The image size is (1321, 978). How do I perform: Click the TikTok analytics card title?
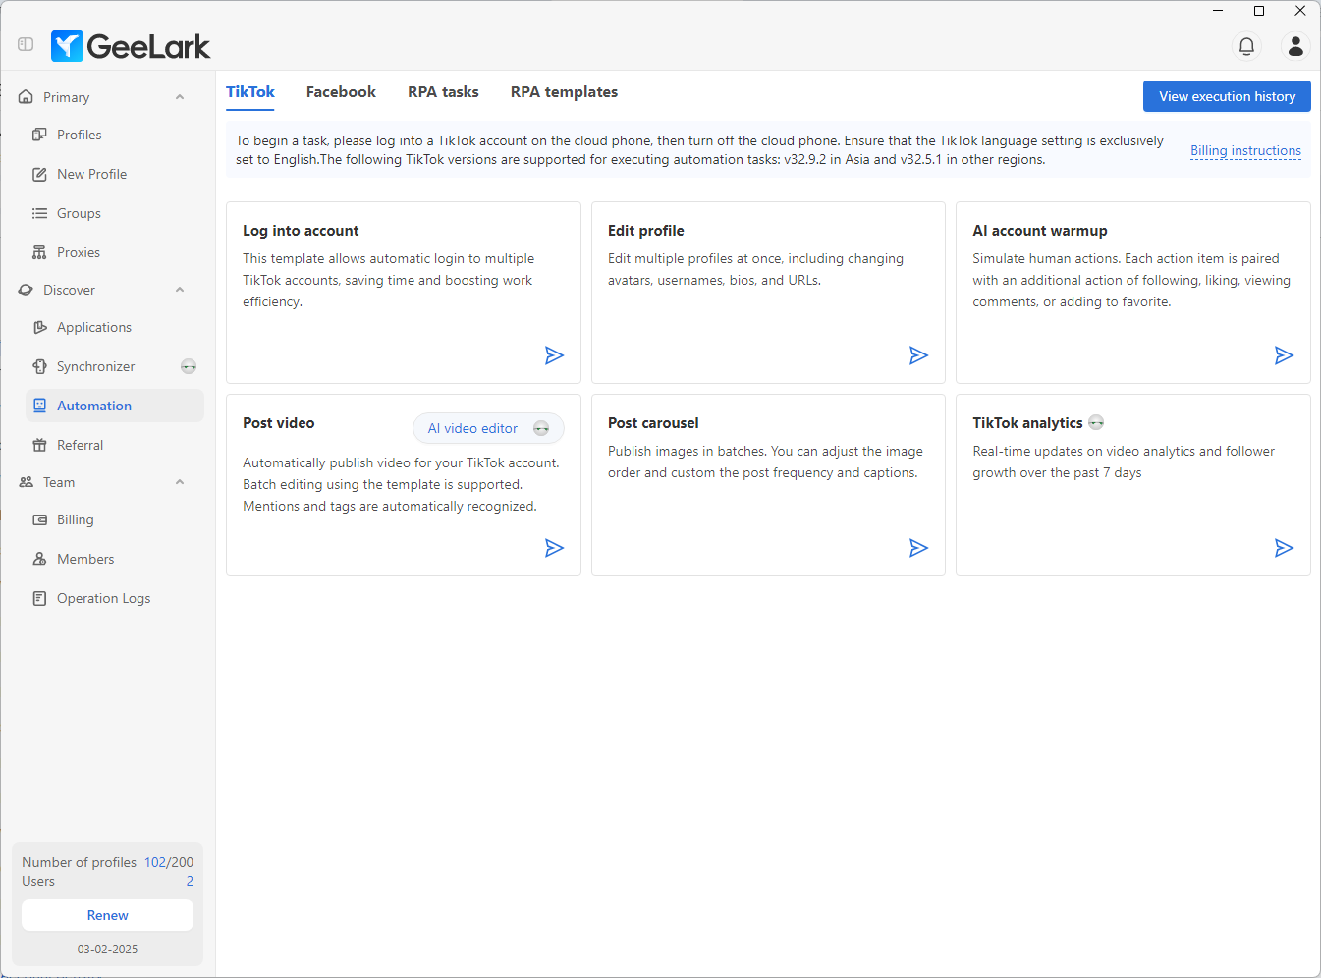pos(1027,422)
